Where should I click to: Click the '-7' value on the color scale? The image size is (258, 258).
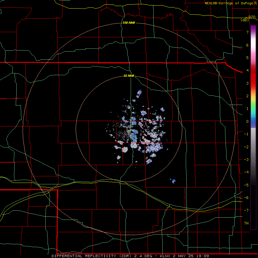pyautogui.click(x=246, y=210)
